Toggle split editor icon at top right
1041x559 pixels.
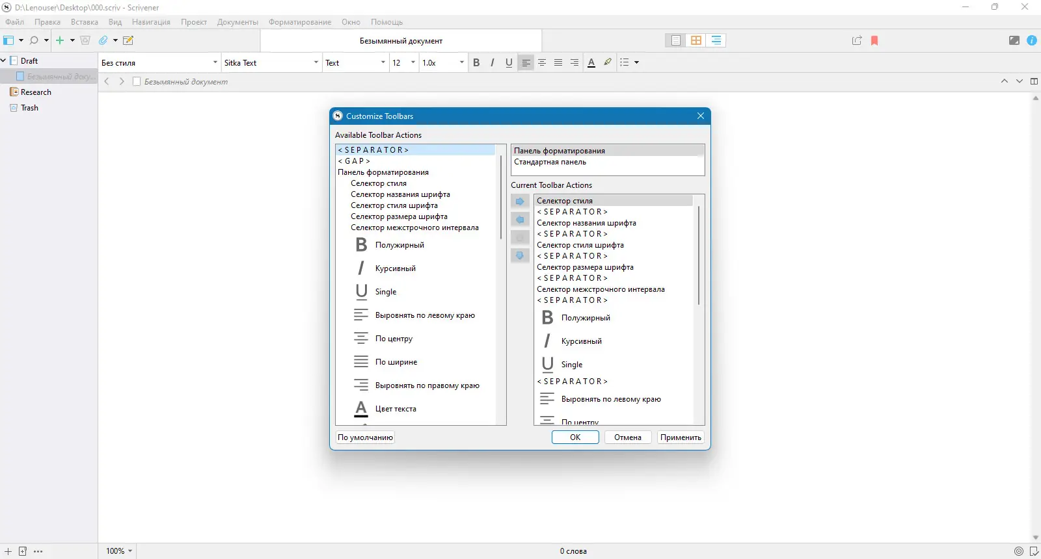[1034, 81]
